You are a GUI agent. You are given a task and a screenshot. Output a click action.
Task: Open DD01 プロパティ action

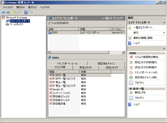coord(139,83)
